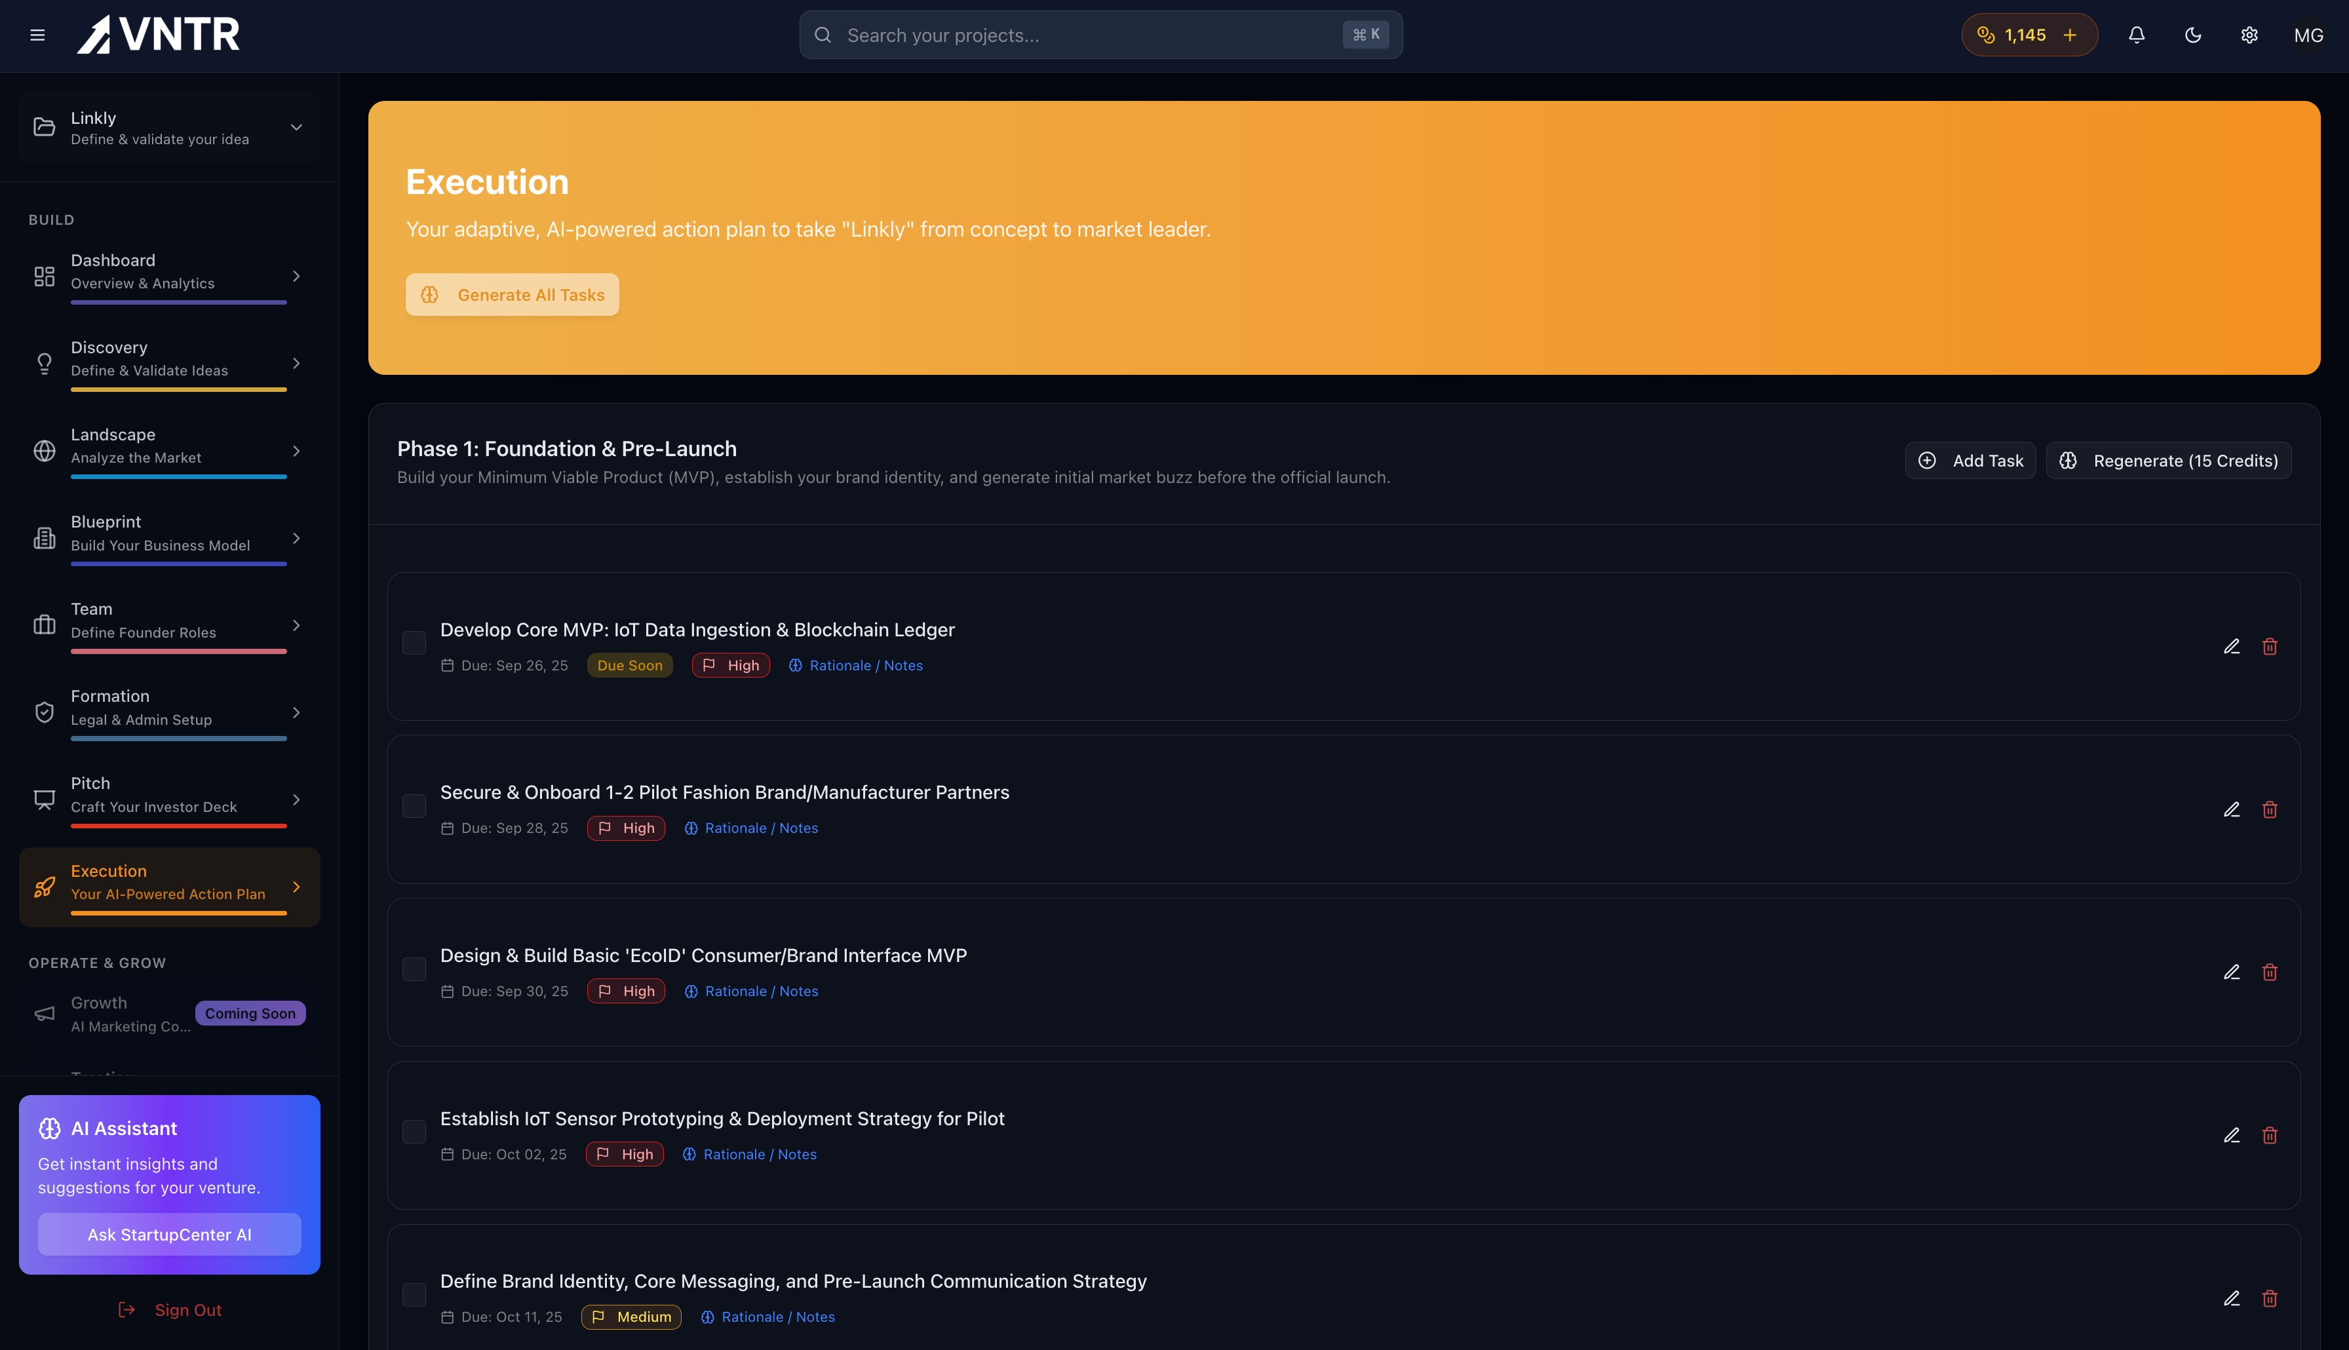Screen dimensions: 2349x1350
Task: Toggle dark mode moon icon
Action: (x=2192, y=35)
